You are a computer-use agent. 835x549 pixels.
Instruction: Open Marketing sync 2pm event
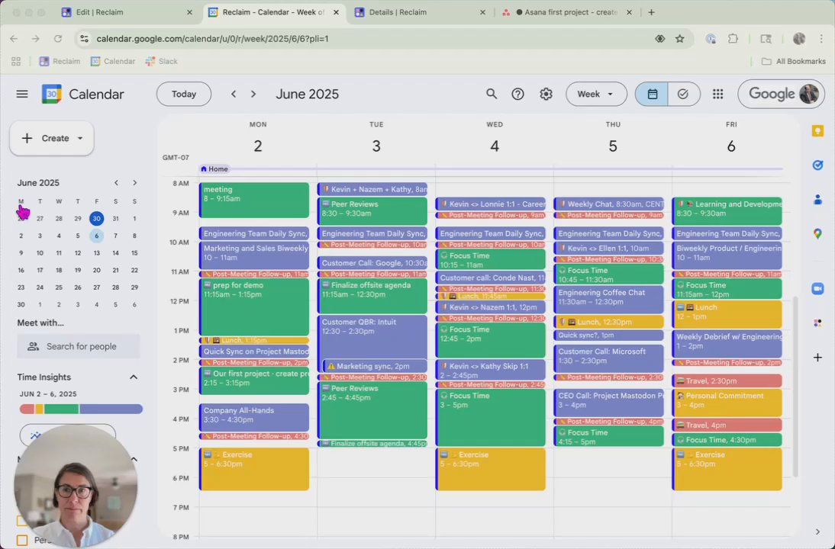[375, 366]
